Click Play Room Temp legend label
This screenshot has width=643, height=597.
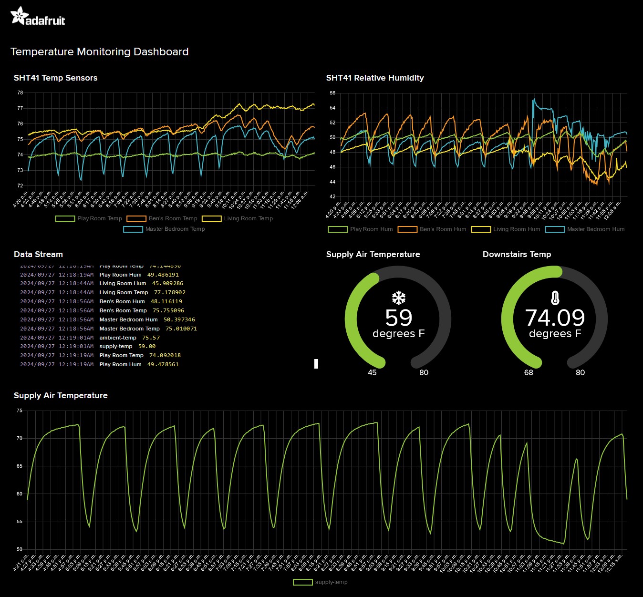tap(100, 219)
